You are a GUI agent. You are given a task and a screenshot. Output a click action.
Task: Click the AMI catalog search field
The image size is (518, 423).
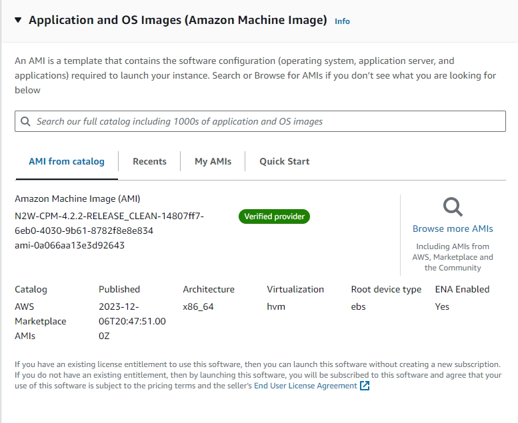pos(267,121)
